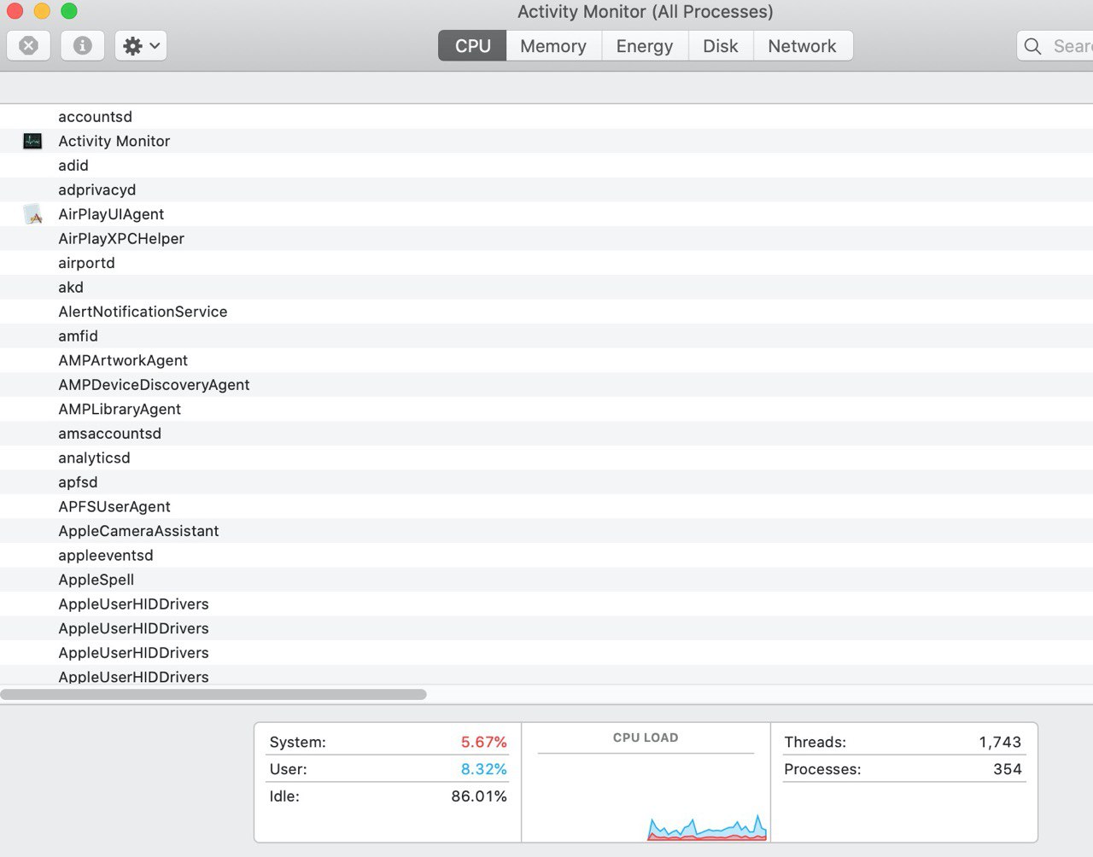Open the process info (i) button
Image resolution: width=1093 pixels, height=857 pixels.
coord(83,45)
